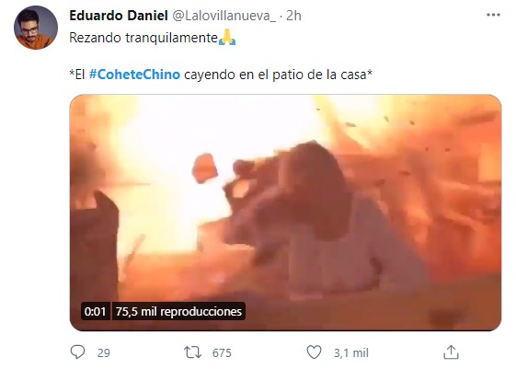Click the 75,5 mil reproducciones label

point(178,311)
